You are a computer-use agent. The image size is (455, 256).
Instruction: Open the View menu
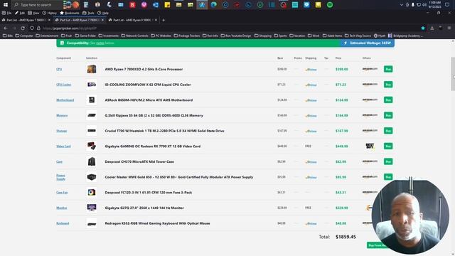click(33, 13)
